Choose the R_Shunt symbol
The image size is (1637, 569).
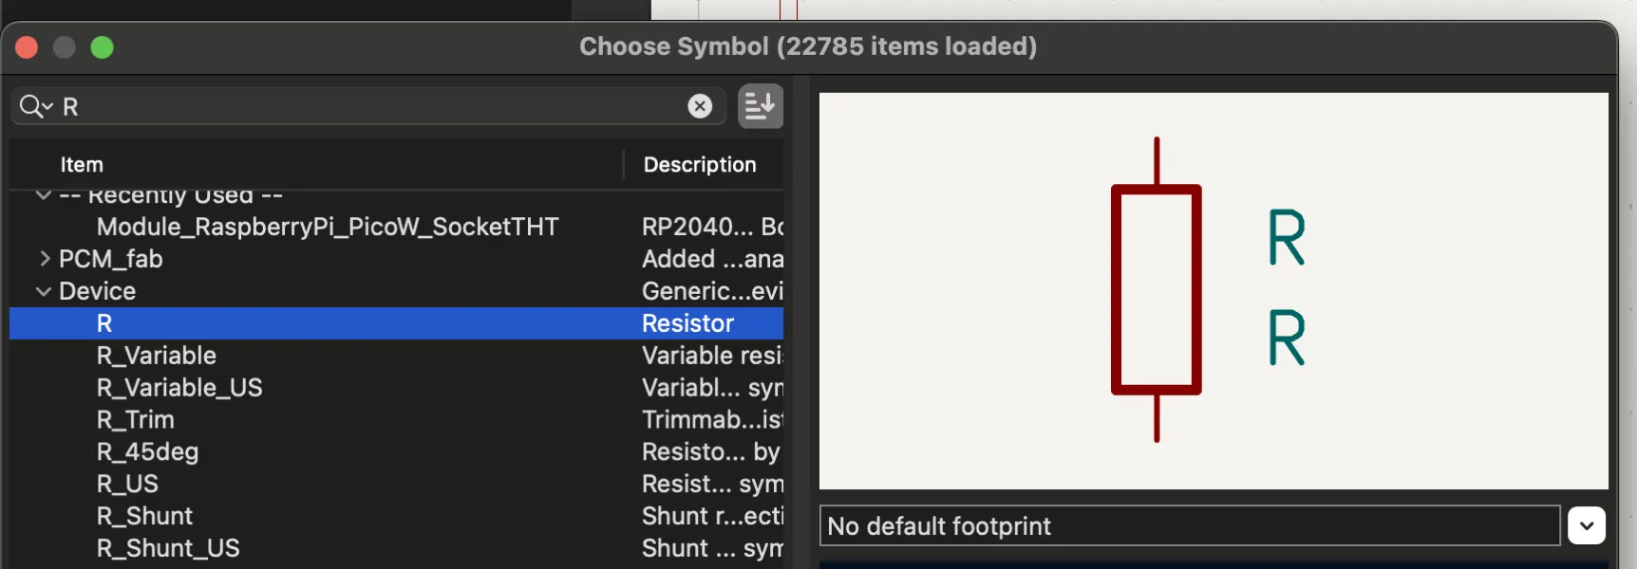[144, 517]
